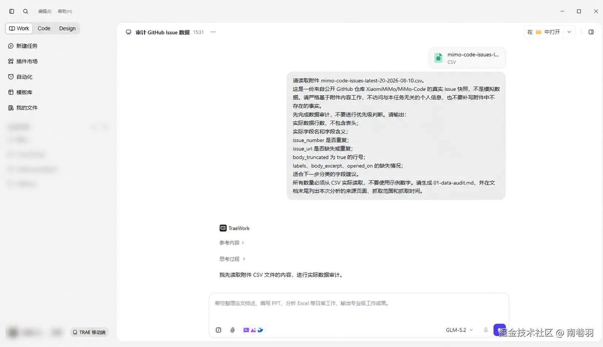Open the GLM-5.2 model dropdown
Screen dimensions: 603x347
(459, 330)
